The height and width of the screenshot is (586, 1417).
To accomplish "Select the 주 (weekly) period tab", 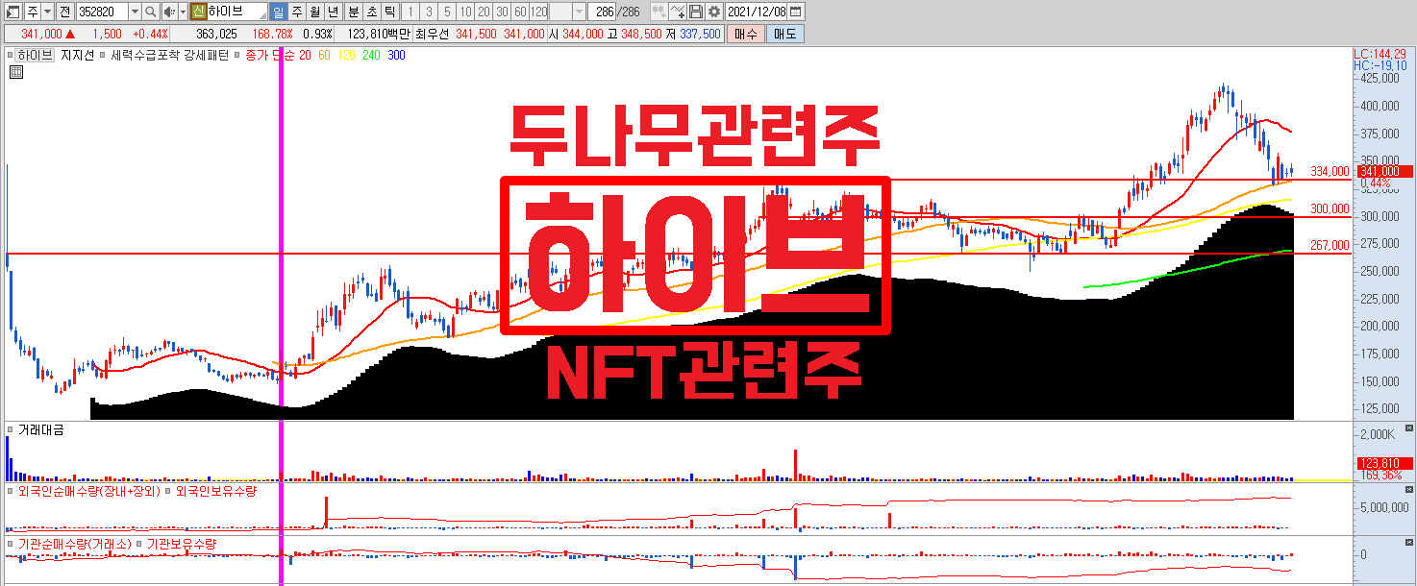I will coord(296,12).
